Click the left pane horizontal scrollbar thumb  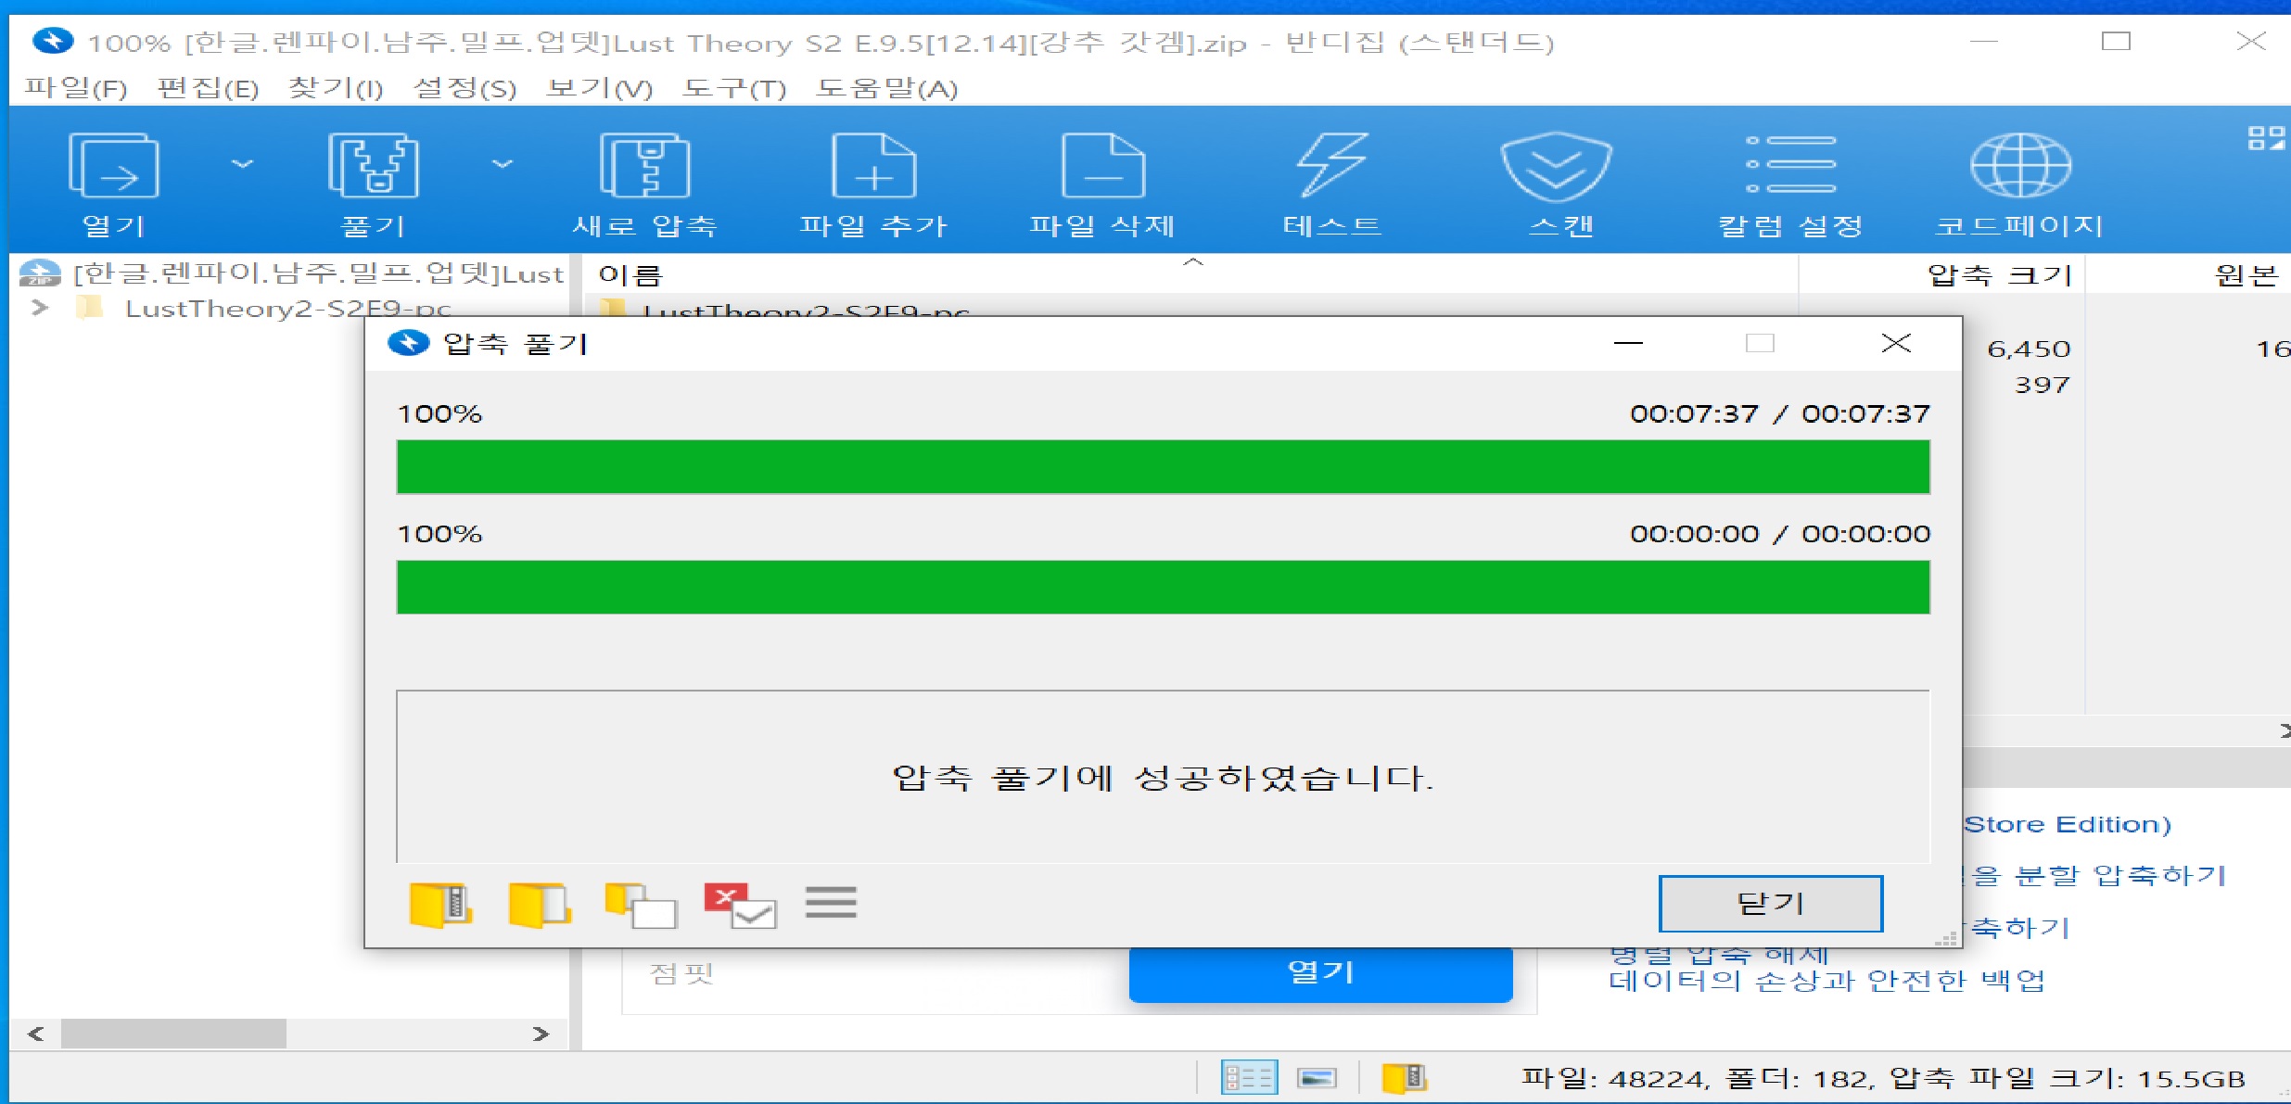click(173, 1033)
